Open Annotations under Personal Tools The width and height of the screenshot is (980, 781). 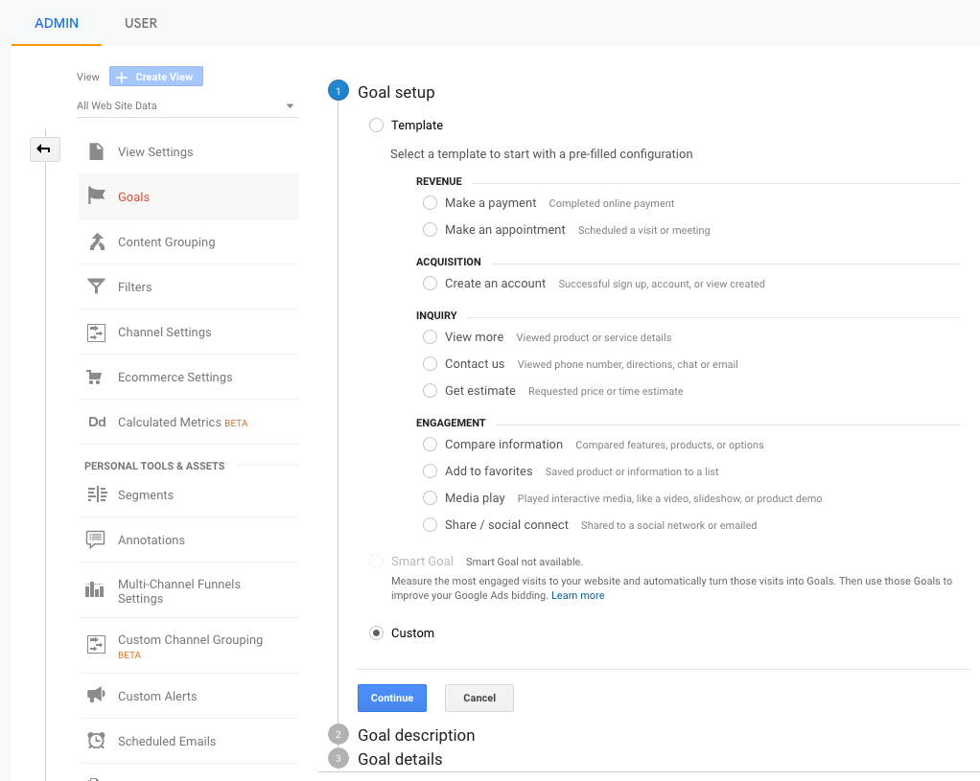click(189, 540)
